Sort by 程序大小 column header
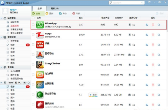 (x=106, y=18)
